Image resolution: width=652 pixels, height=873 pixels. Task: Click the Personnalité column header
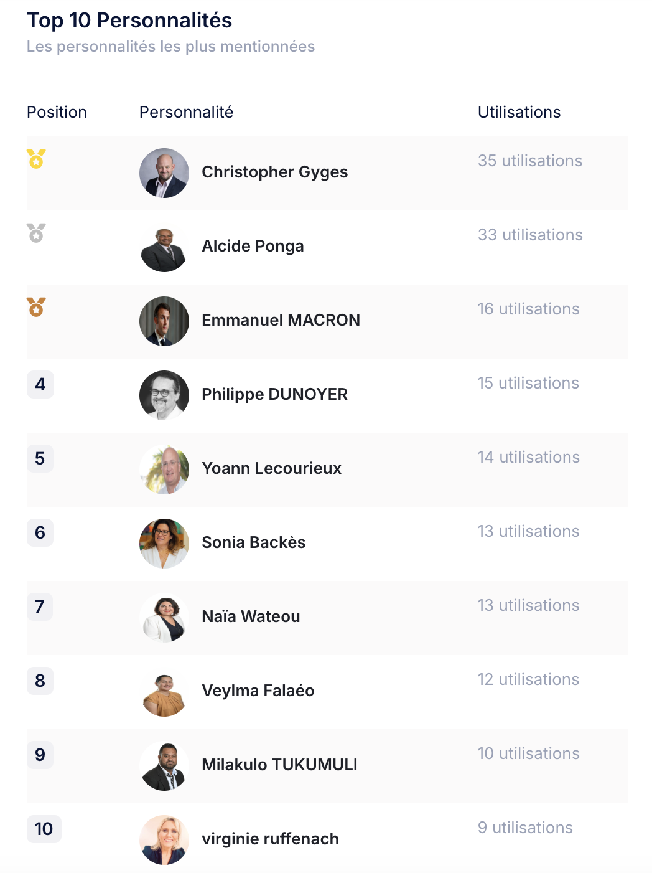pyautogui.click(x=187, y=112)
